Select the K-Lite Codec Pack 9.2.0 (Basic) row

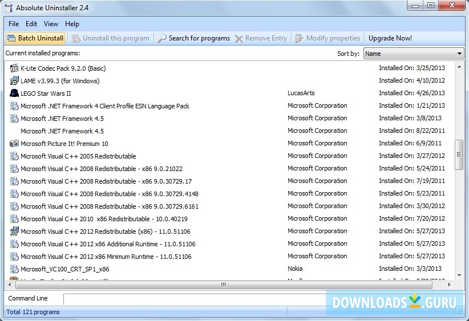coord(230,68)
